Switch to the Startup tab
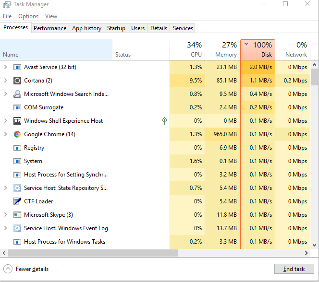Screen dimensions: 319x282 point(116,28)
